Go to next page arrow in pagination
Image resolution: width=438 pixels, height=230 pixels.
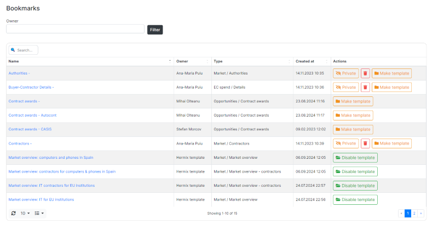pos(420,213)
